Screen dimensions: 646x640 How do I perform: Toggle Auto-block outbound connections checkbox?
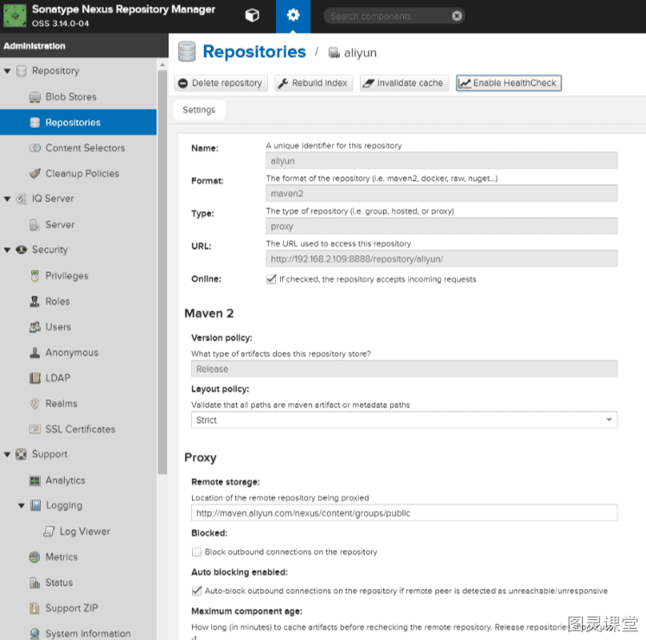[196, 591]
